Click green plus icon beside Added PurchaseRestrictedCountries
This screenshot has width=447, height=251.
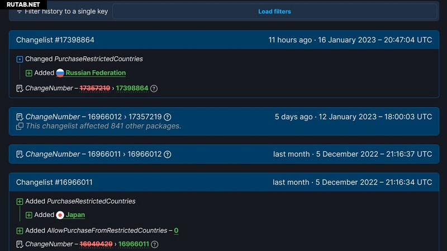(20, 201)
